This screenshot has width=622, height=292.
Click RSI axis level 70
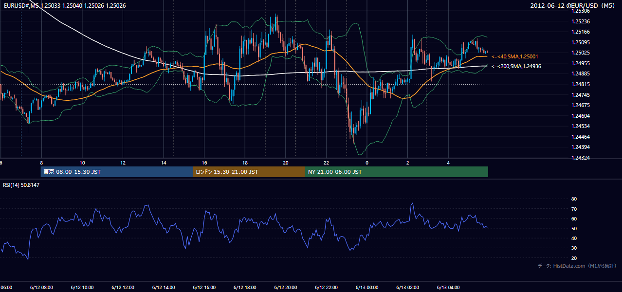click(x=574, y=209)
